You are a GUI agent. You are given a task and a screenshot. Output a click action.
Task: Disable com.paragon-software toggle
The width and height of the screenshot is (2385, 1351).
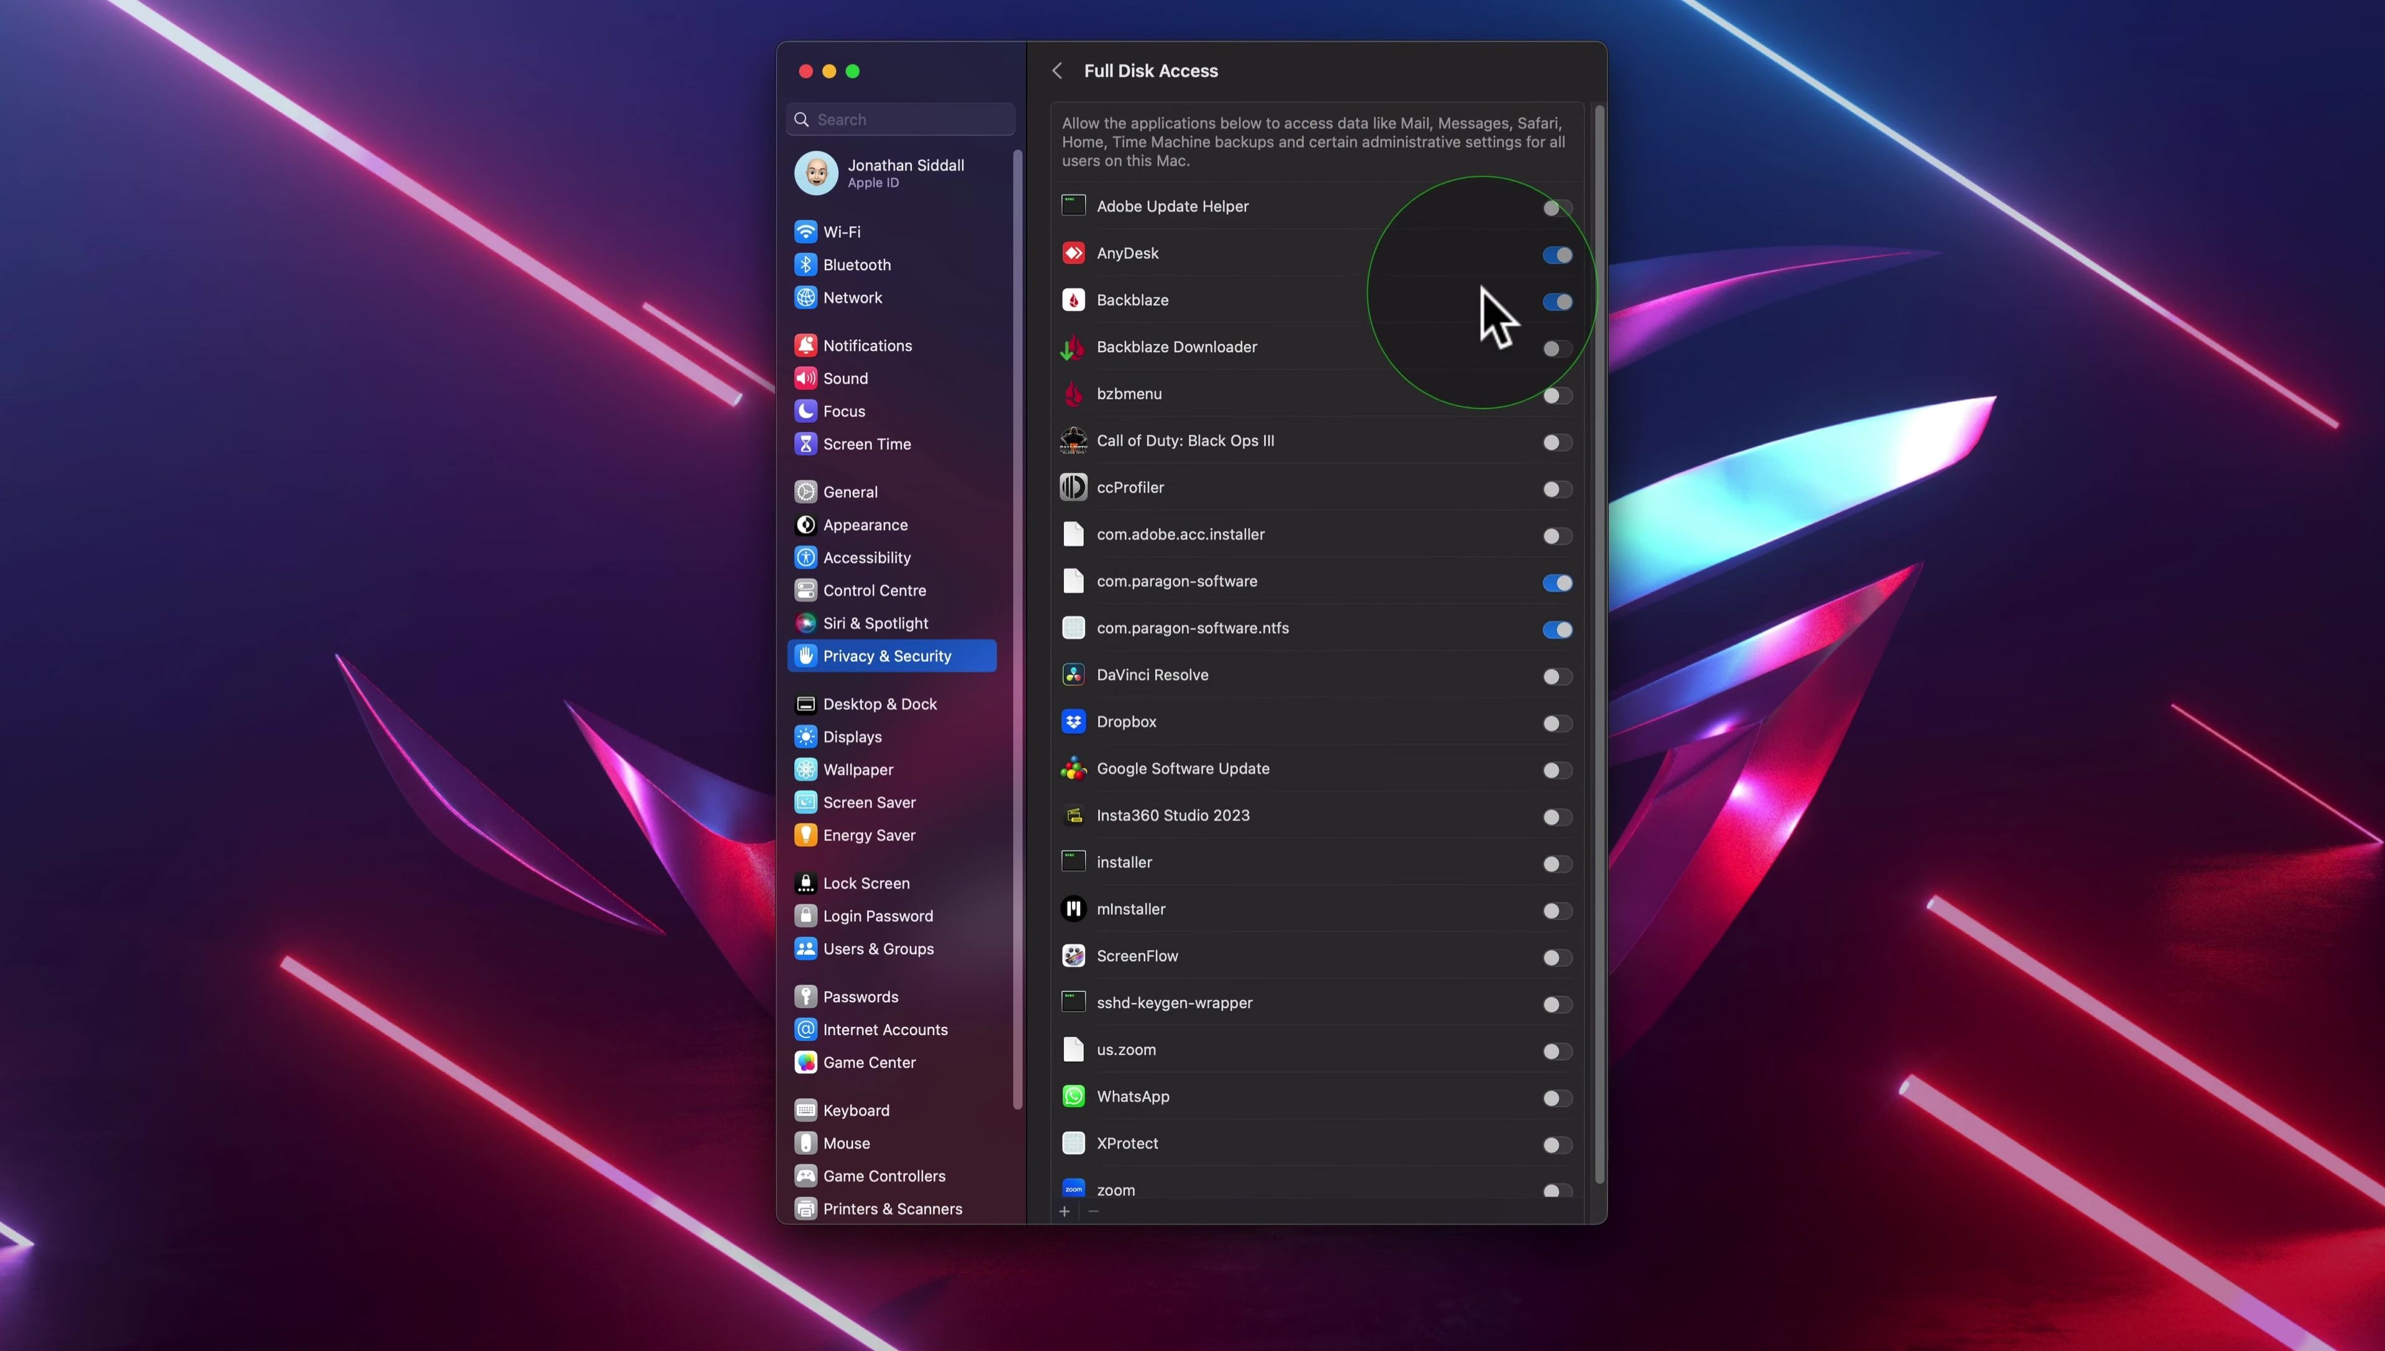(1557, 583)
